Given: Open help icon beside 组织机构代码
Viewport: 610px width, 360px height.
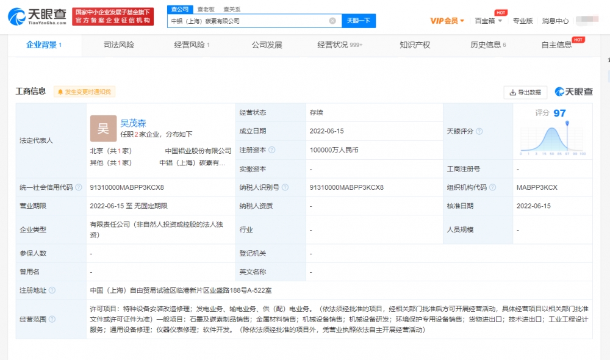Looking at the screenshot, I should [x=492, y=187].
